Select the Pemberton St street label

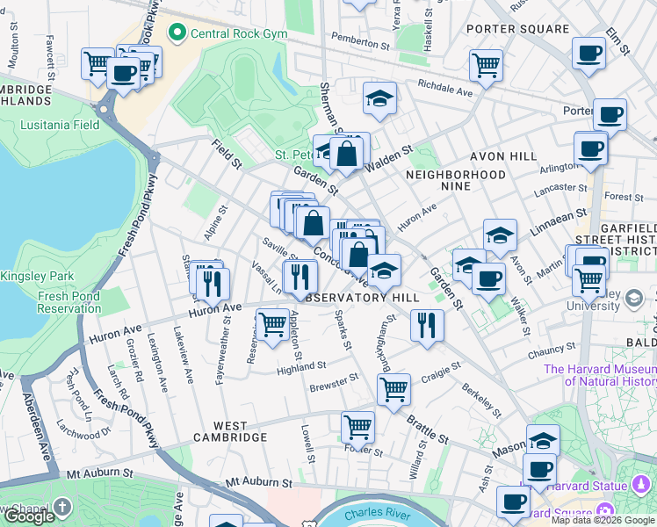click(x=361, y=41)
